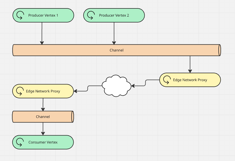235x161 pixels.
Task: Click the circular arrow icon in Consumer Vertex
Action: (20, 142)
